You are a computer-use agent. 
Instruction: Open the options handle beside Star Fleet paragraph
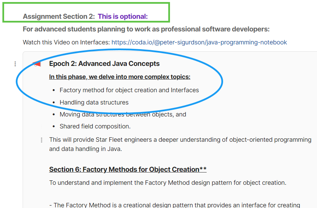pyautogui.click(x=41, y=140)
